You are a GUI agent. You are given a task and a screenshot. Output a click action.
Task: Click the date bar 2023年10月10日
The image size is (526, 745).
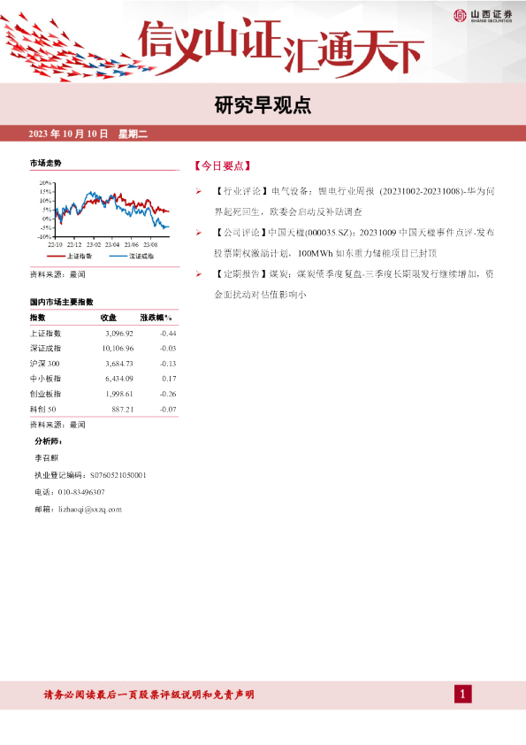[88, 134]
